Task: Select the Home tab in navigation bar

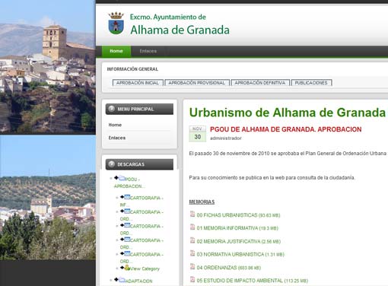Action: click(116, 51)
